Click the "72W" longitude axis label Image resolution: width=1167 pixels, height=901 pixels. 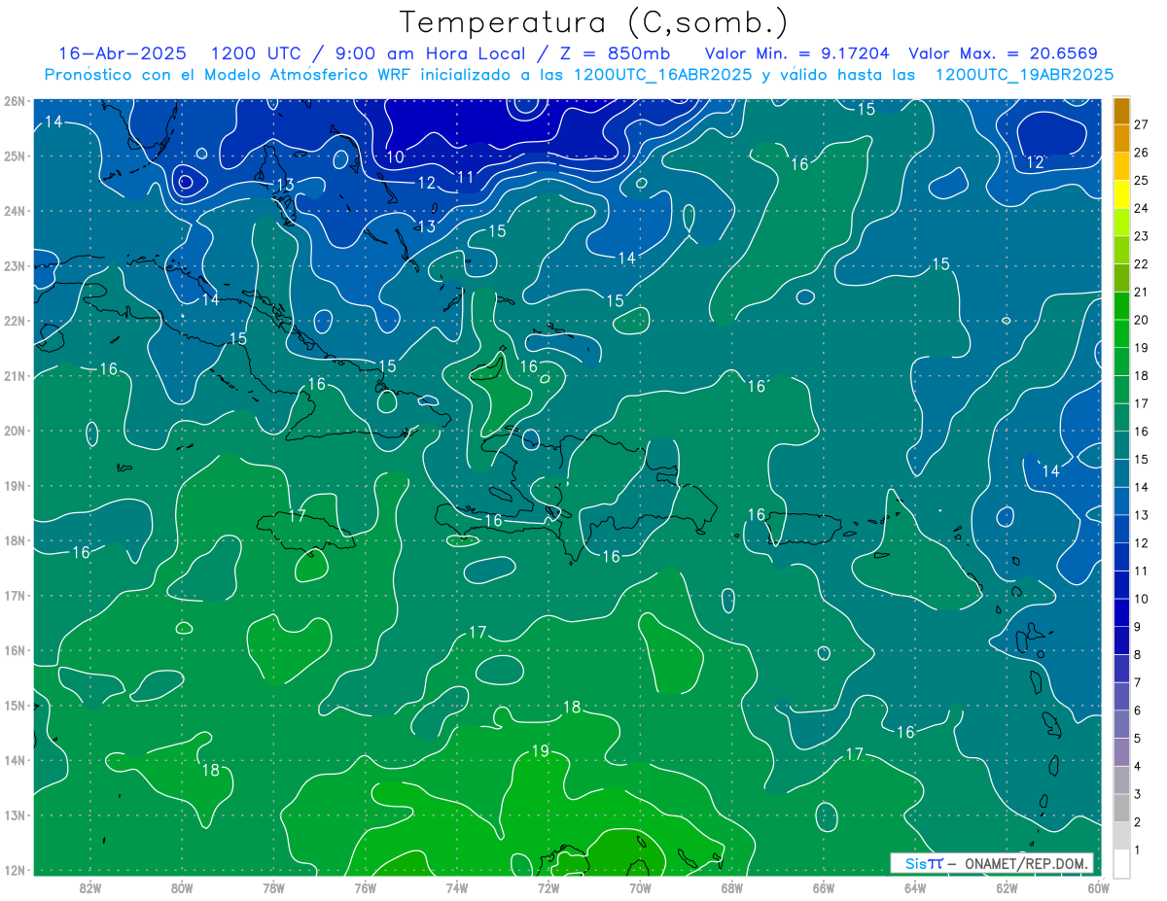(x=548, y=886)
